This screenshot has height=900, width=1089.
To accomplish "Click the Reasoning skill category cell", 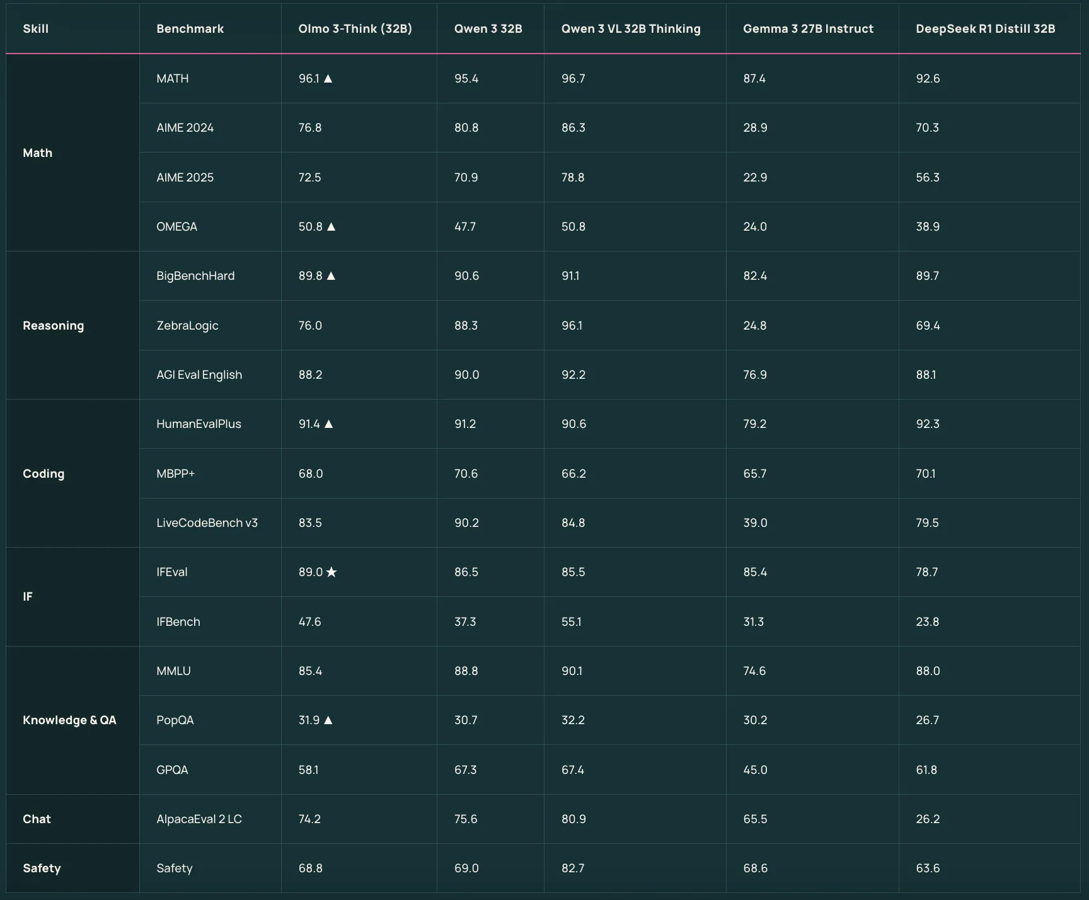I will (54, 326).
